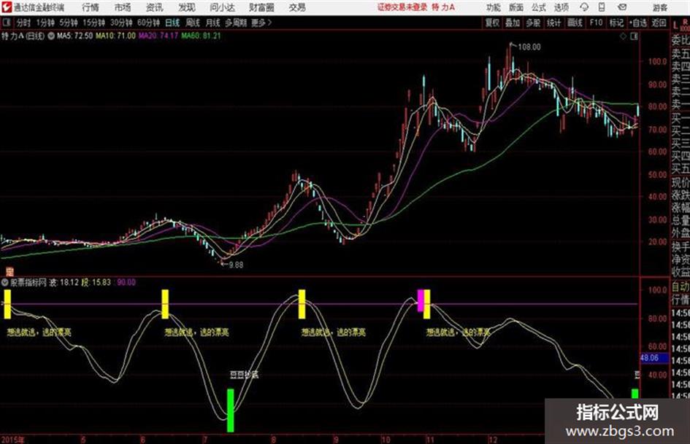Click the panel layout icon left of 分时

(6, 23)
